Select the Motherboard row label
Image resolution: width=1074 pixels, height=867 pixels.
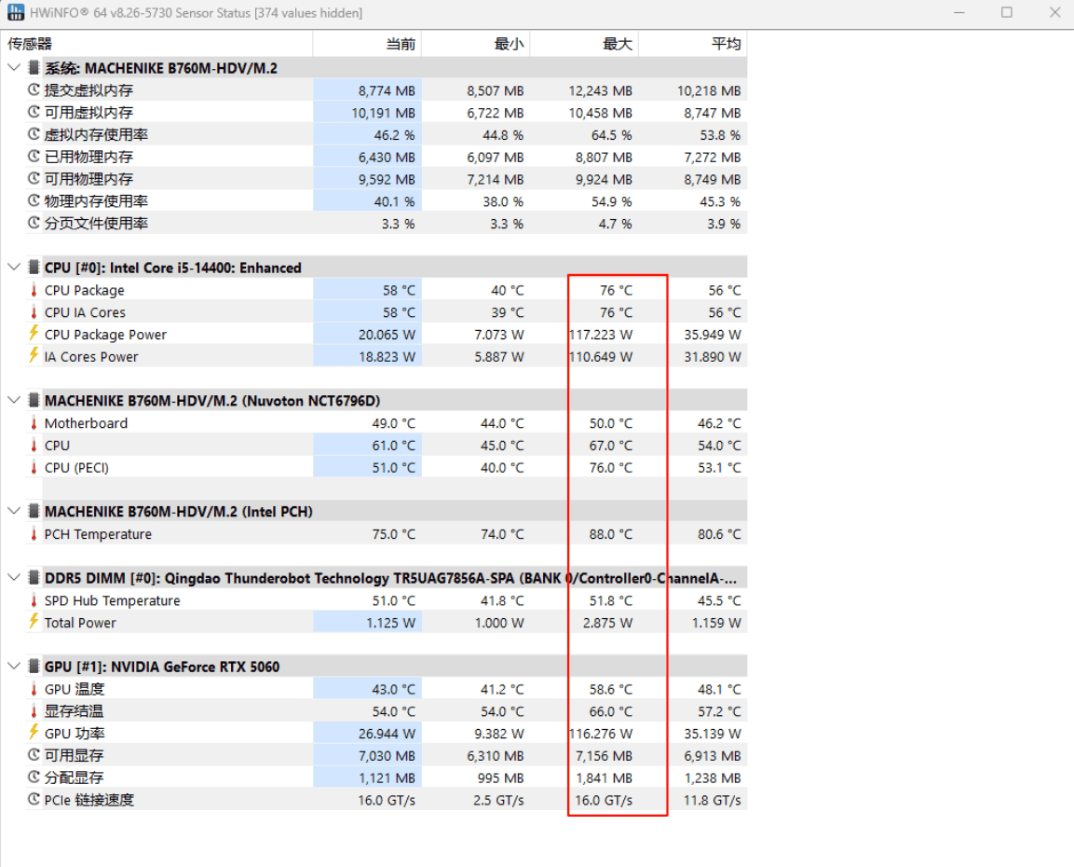pos(86,423)
